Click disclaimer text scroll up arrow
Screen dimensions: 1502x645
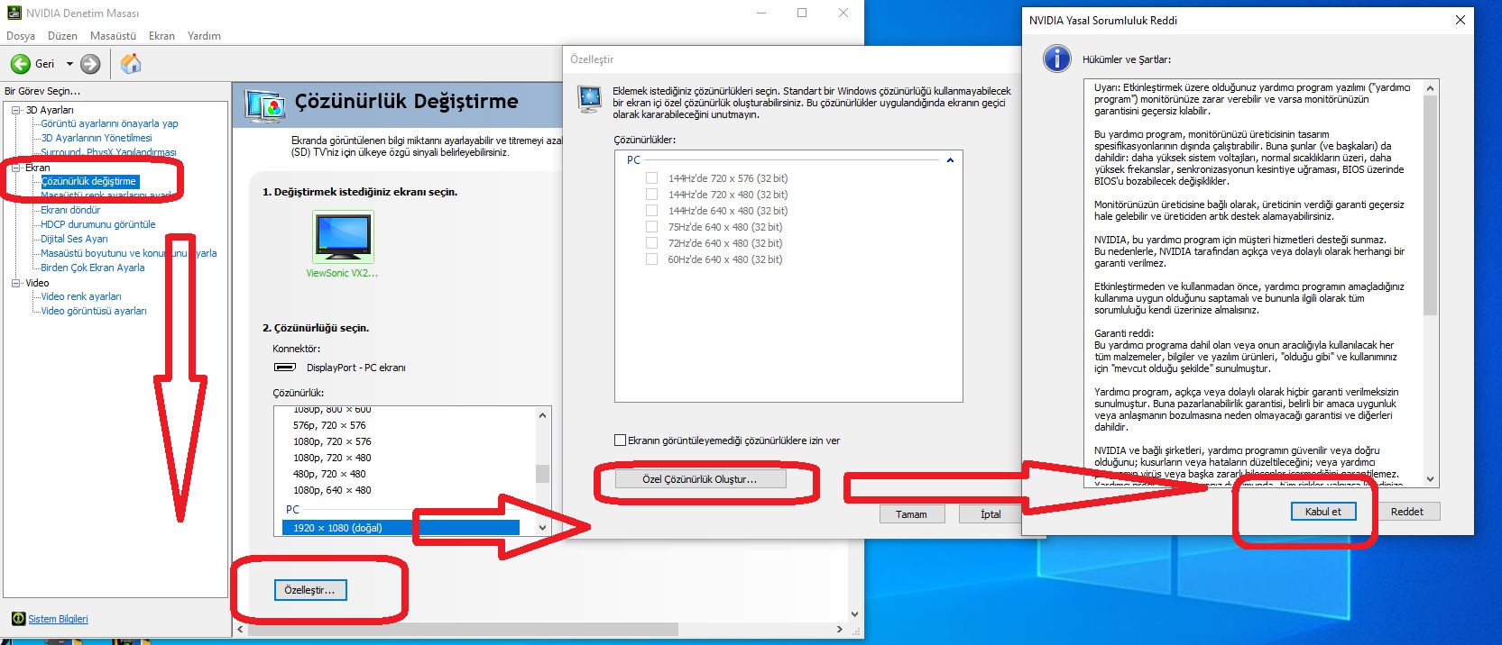1430,88
